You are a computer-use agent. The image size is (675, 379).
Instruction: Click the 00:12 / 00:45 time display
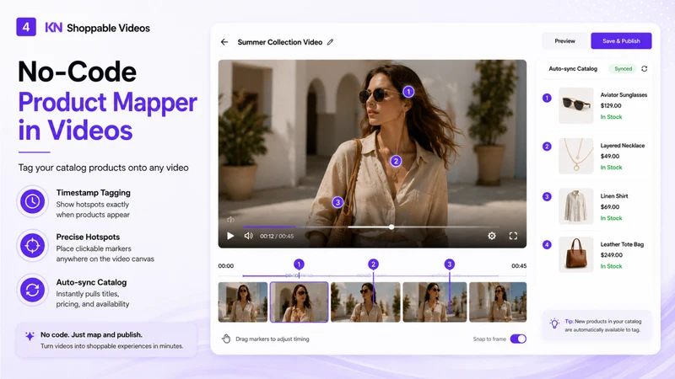point(277,236)
